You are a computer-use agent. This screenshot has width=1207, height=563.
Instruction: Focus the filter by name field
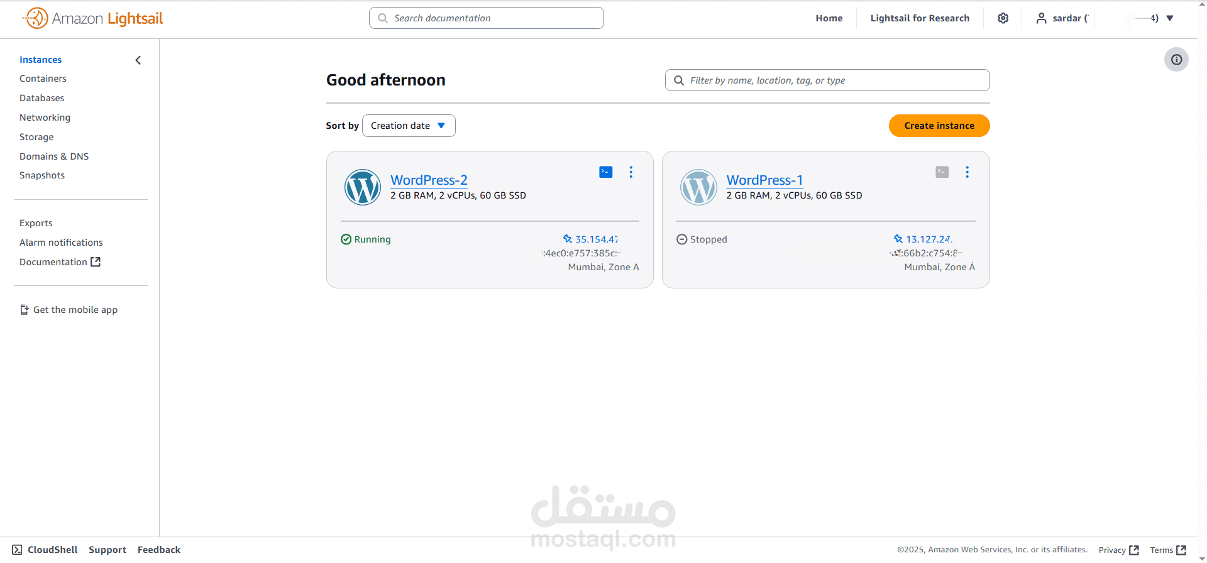[827, 80]
